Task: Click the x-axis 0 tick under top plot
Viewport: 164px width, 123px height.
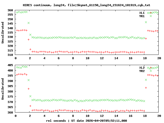Action: [x=16, y=58]
